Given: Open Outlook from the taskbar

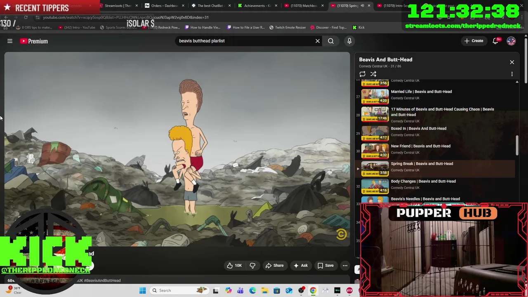Looking at the screenshot, I should pos(289,290).
